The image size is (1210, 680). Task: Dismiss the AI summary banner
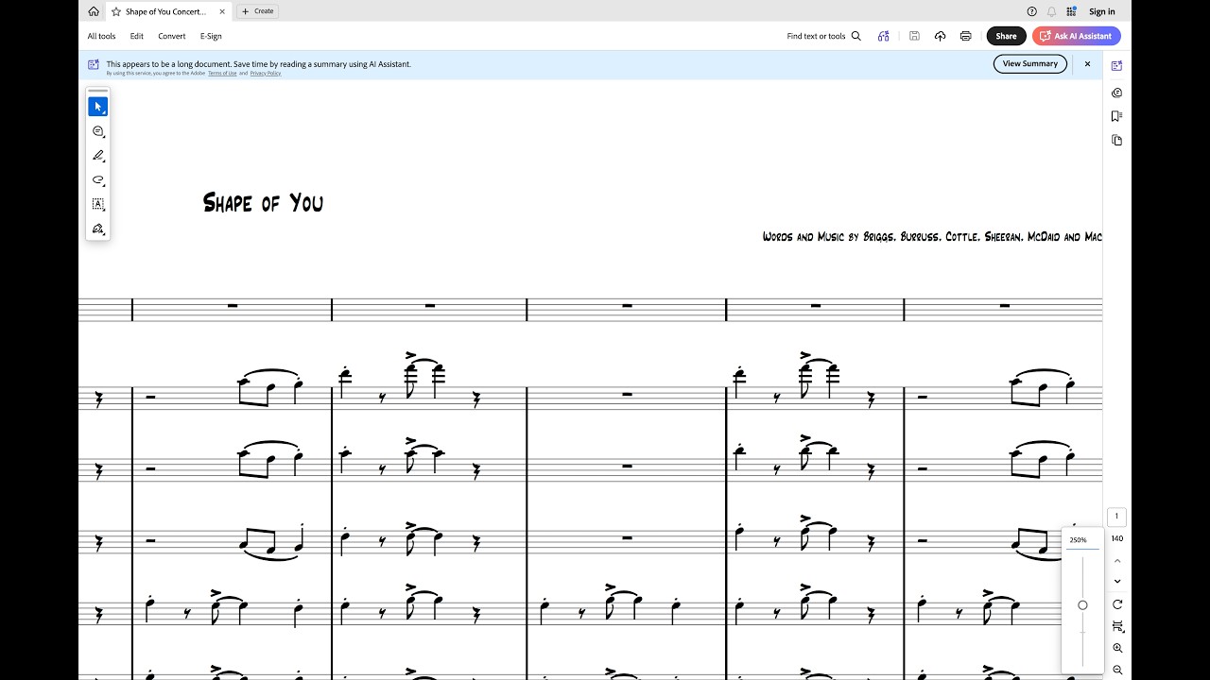point(1087,64)
